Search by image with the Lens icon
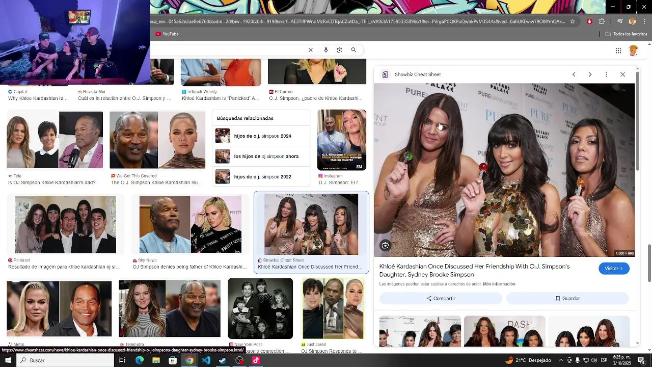 pos(340,50)
